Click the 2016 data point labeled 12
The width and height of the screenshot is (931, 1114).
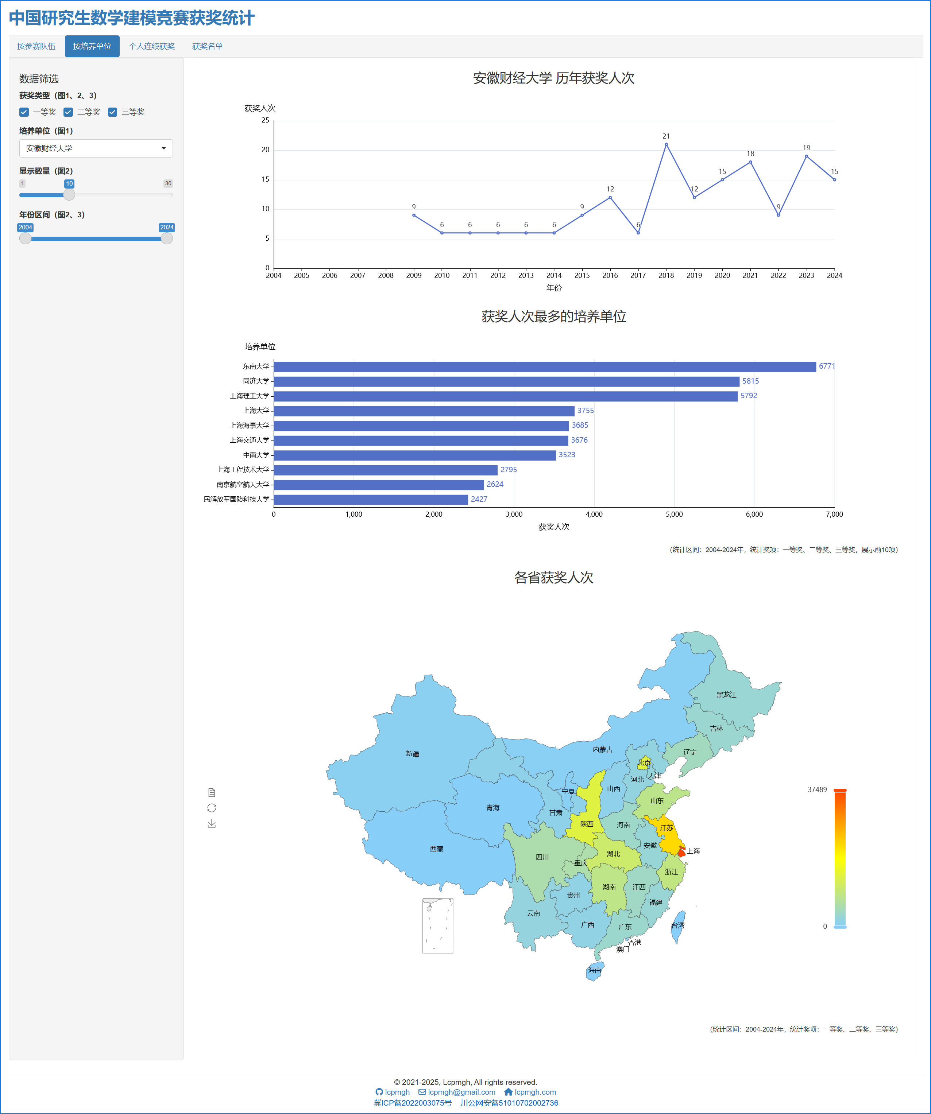[610, 197]
